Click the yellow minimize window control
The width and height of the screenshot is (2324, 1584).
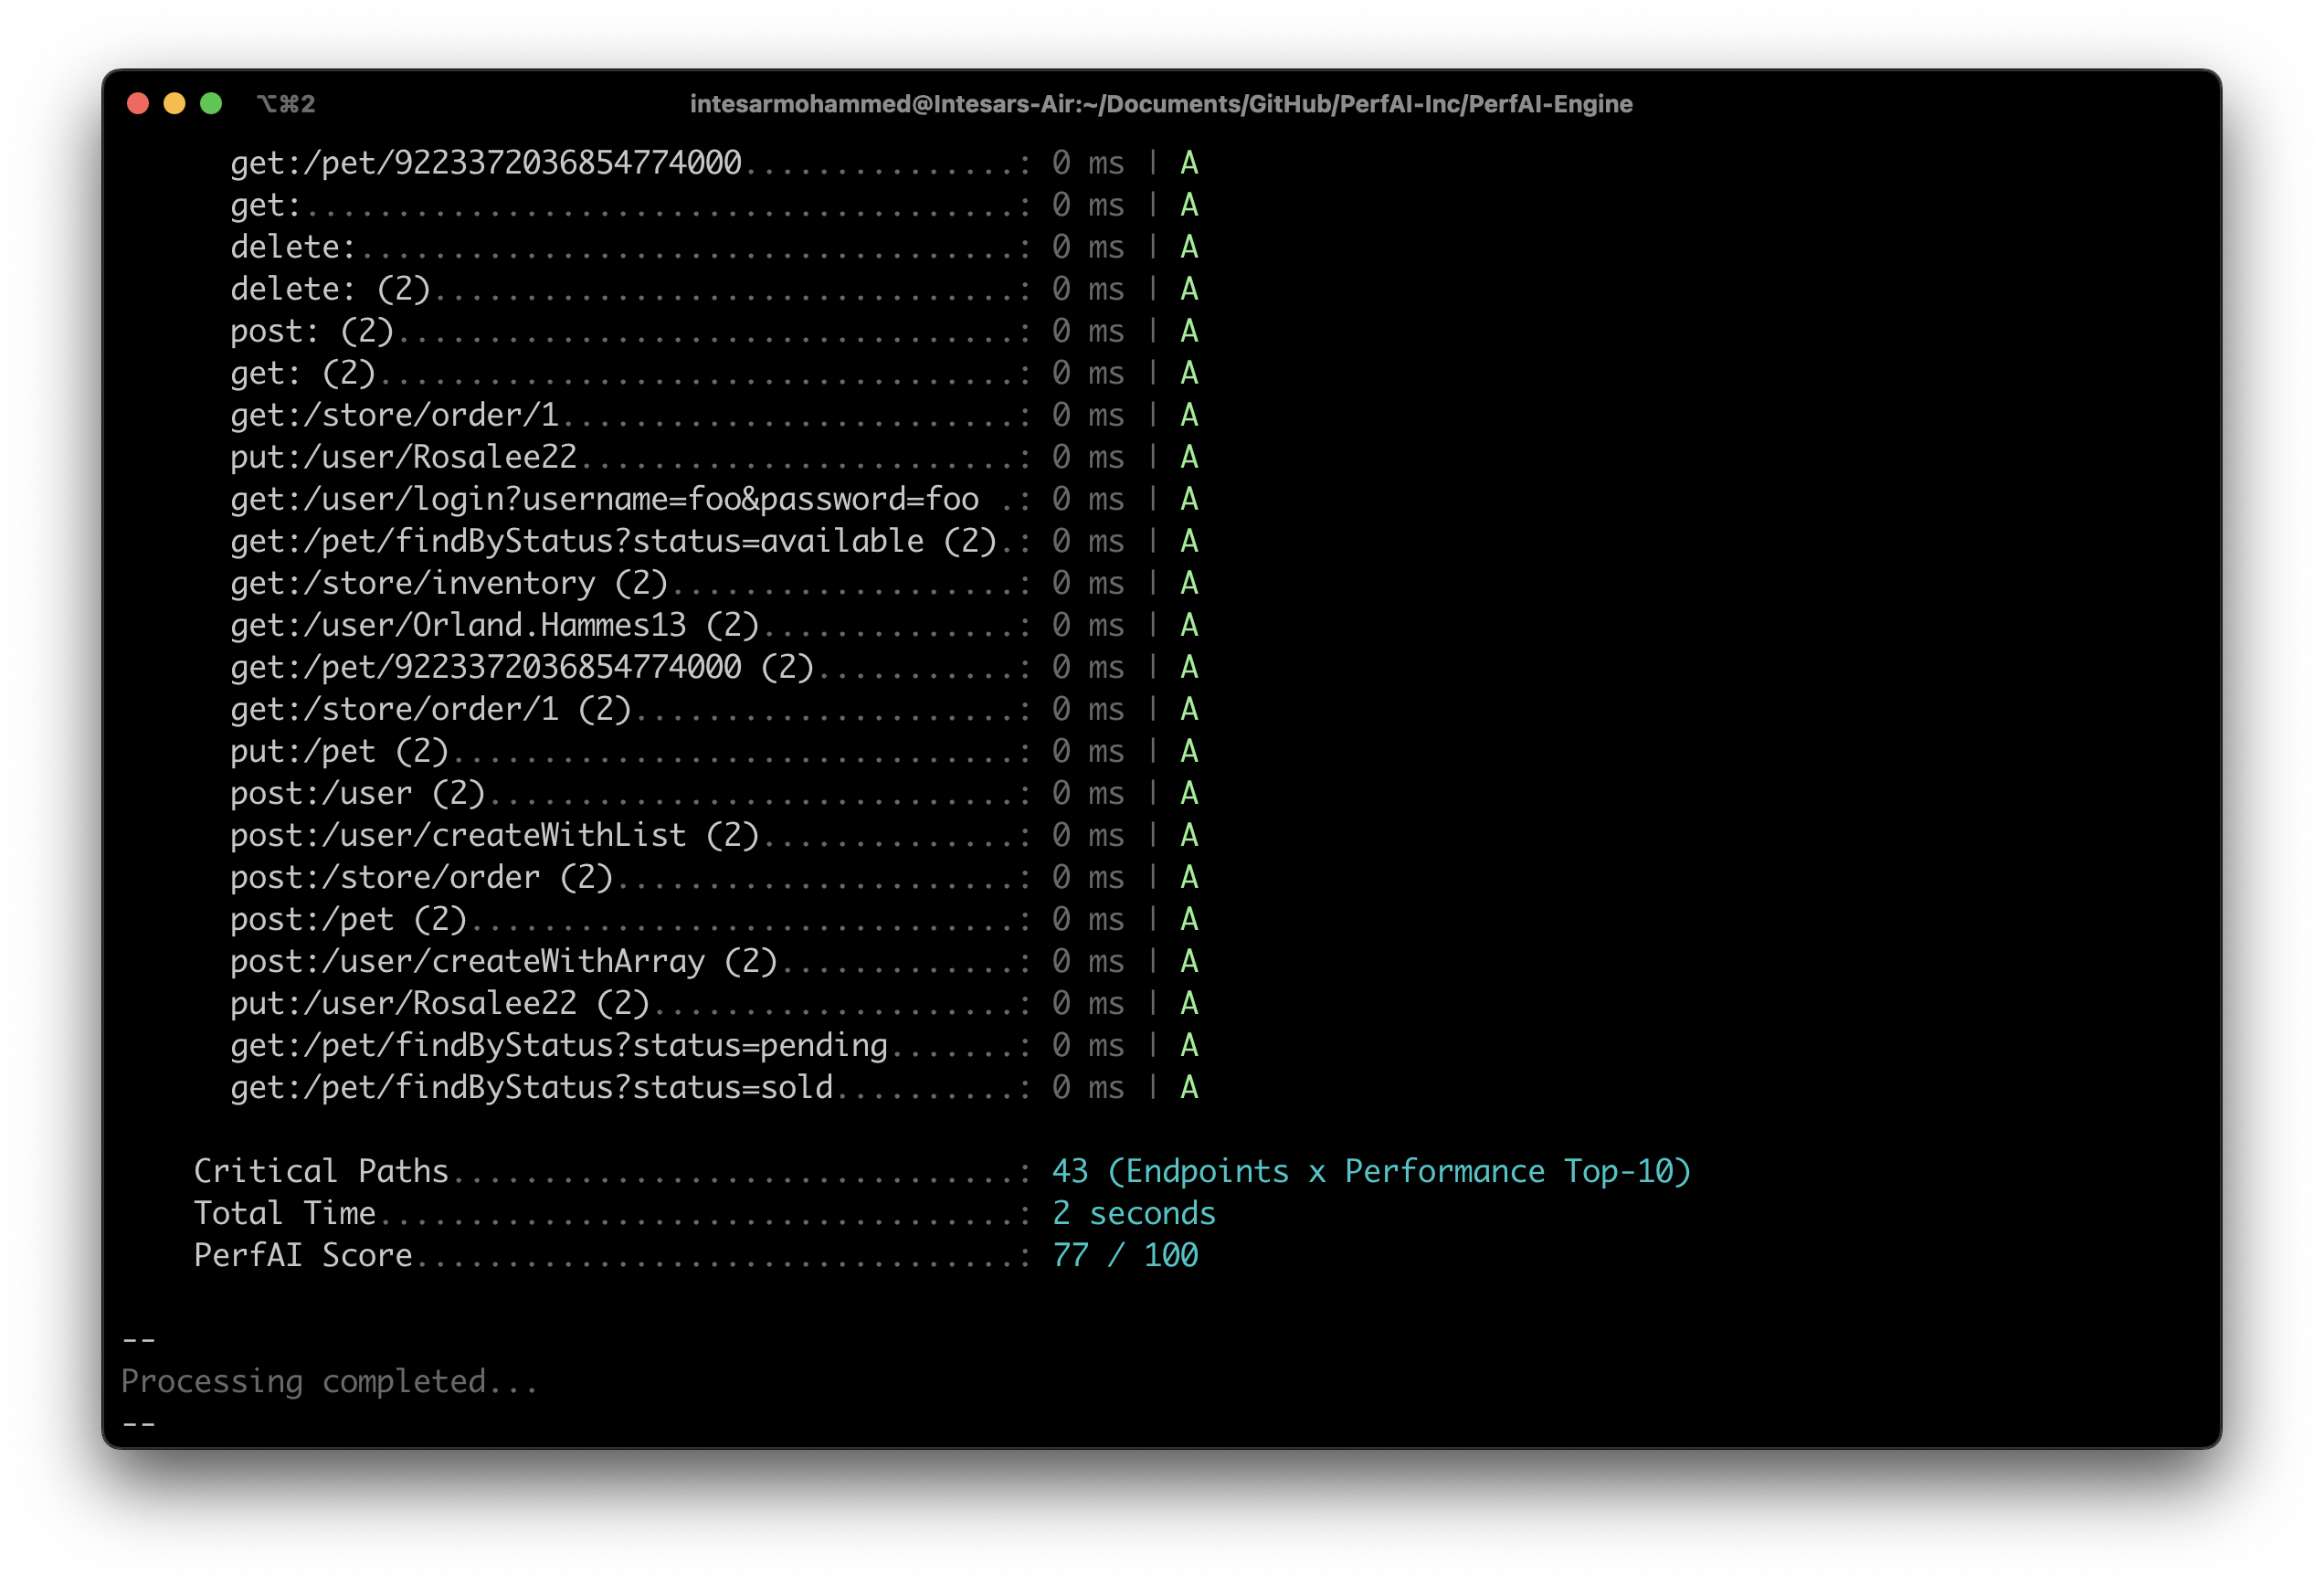pos(174,103)
